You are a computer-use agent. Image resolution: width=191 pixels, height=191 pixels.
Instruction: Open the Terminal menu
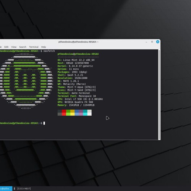click(x=34, y=47)
